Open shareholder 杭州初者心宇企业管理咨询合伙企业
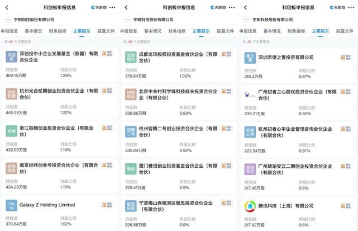This screenshot has height=231, width=358. tap(295, 132)
